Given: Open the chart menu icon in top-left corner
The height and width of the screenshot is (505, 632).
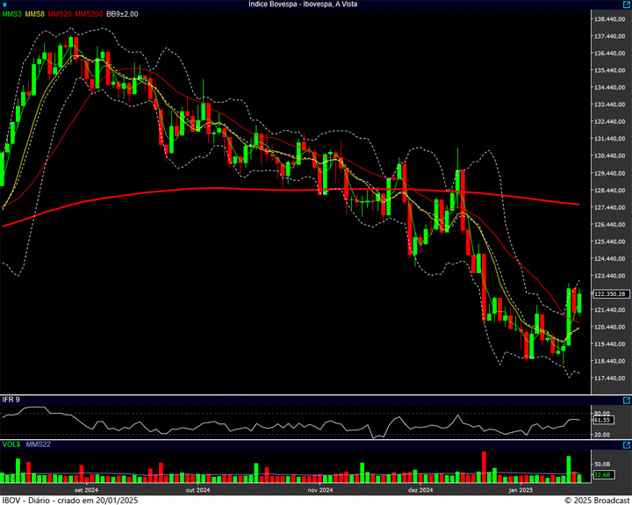Looking at the screenshot, I should tap(5, 4).
